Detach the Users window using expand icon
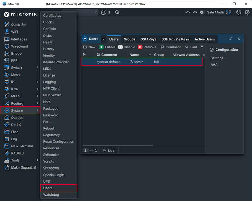The width and height of the screenshot is (252, 201). (231, 39)
